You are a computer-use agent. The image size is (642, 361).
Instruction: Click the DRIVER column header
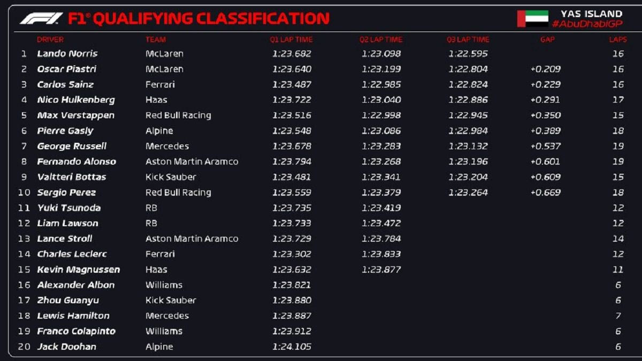point(50,40)
